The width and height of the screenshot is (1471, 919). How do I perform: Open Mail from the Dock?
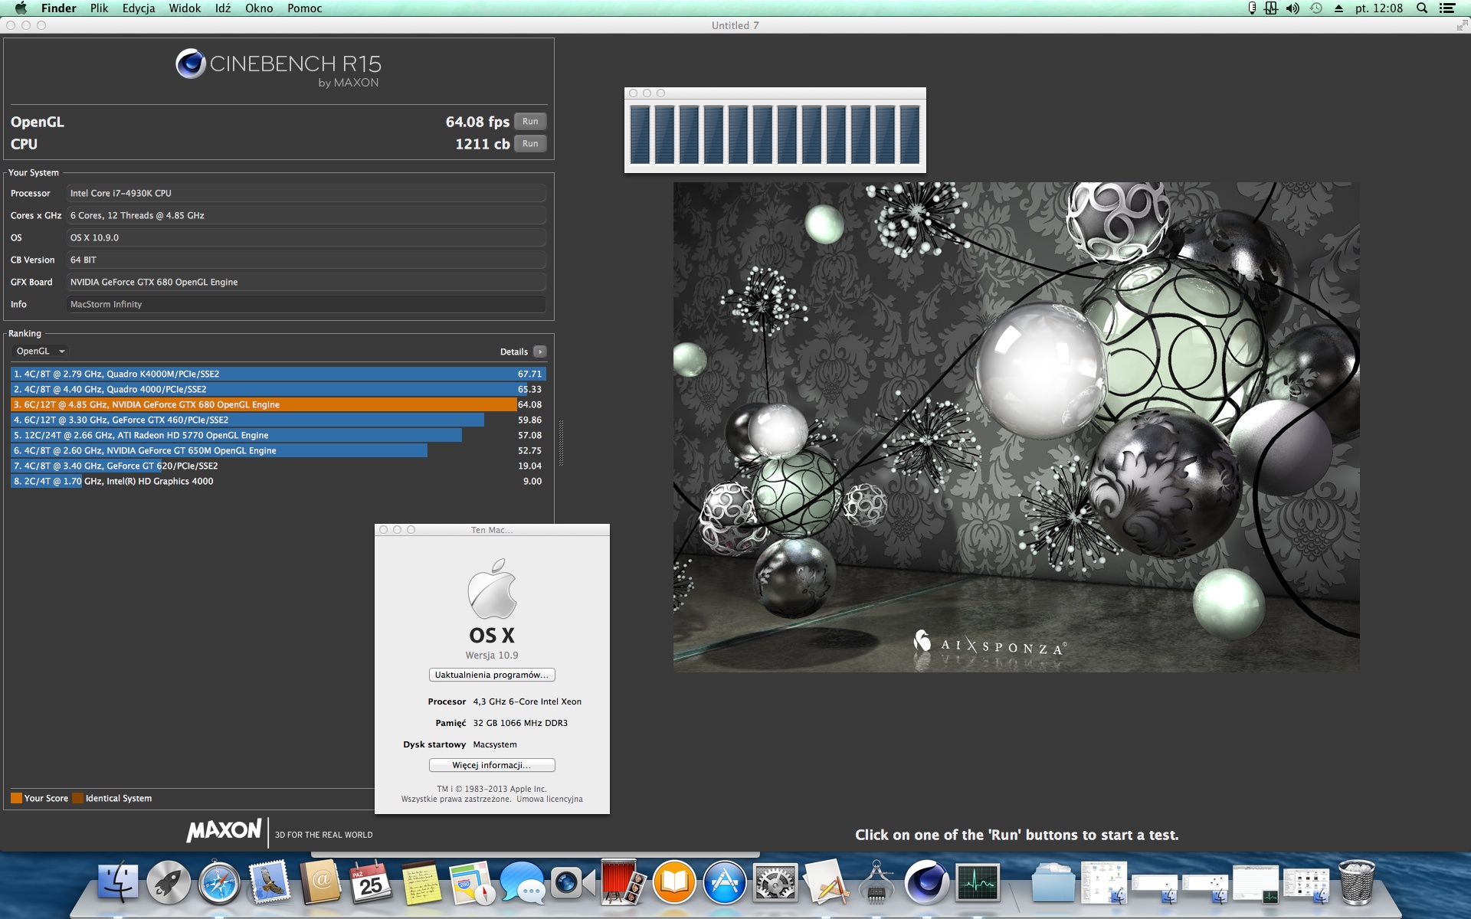[x=270, y=883]
